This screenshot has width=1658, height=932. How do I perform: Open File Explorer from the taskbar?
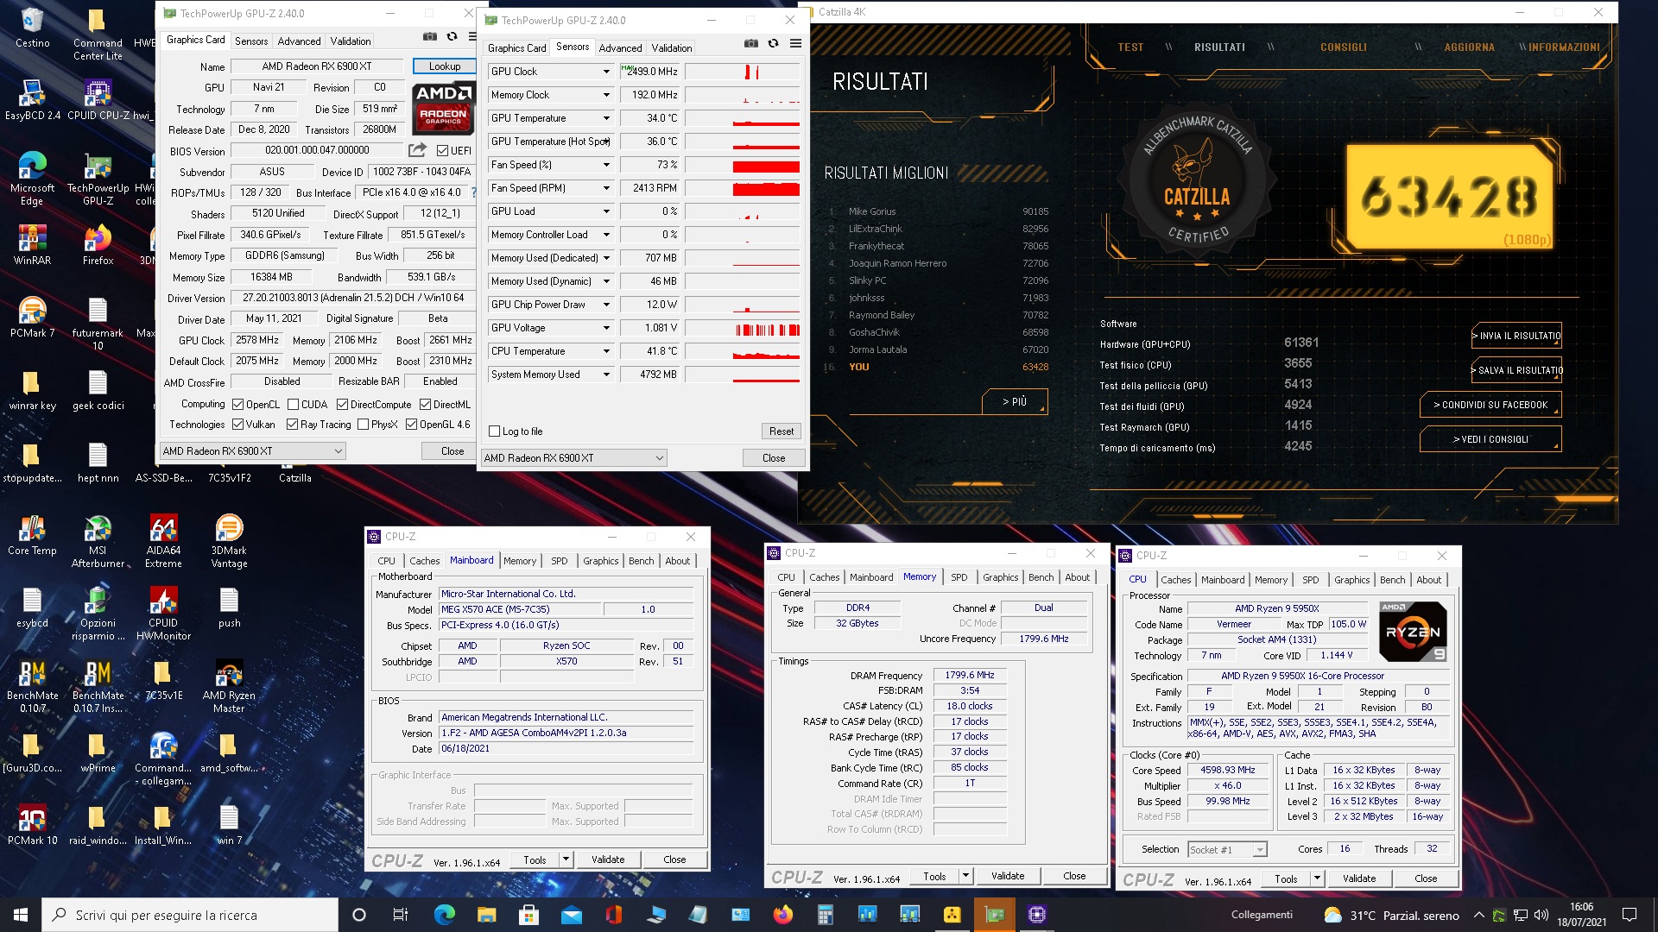[486, 915]
